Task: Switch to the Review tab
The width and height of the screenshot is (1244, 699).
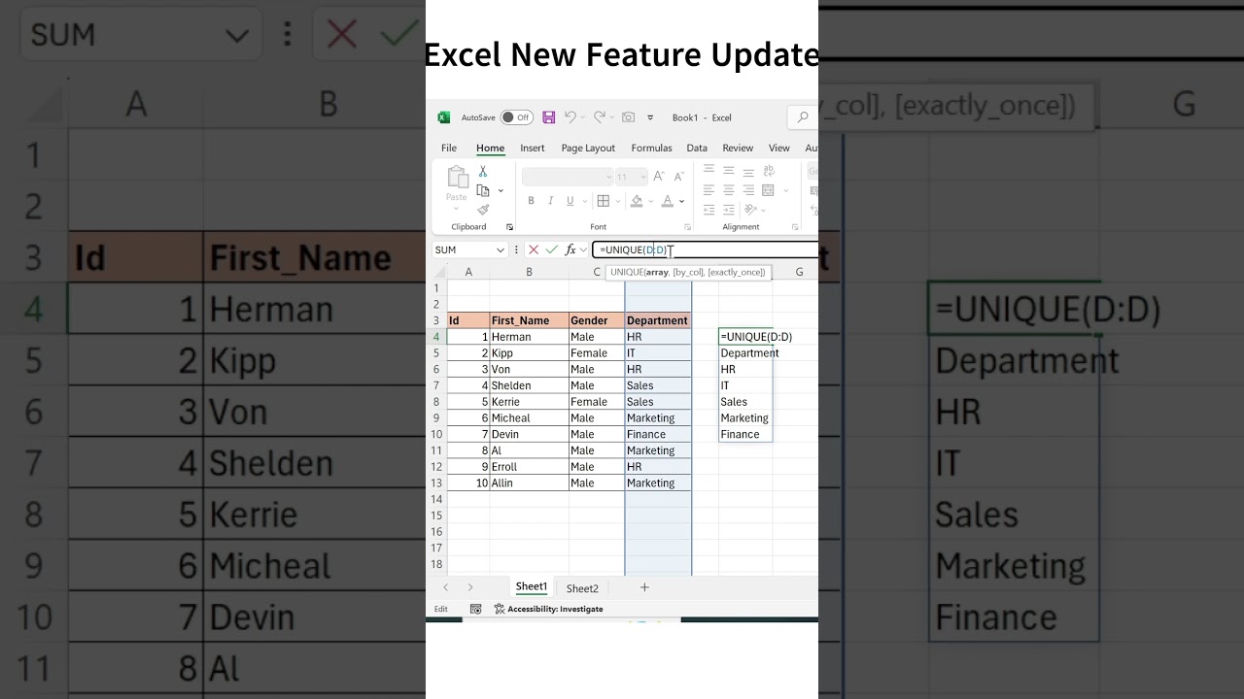Action: (x=738, y=149)
